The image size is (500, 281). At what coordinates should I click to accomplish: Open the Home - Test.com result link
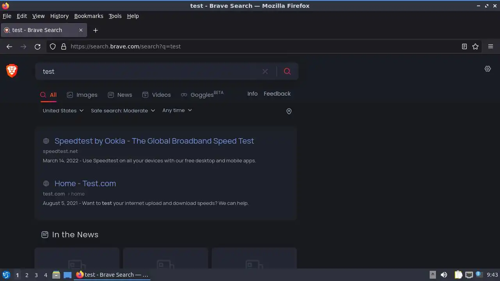coord(85,183)
